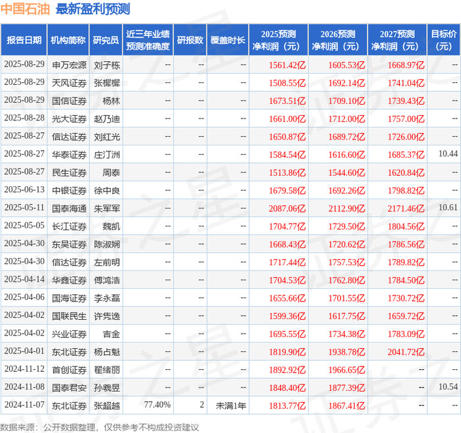
Task: Click the 目标价 column header
Action: tap(443, 40)
